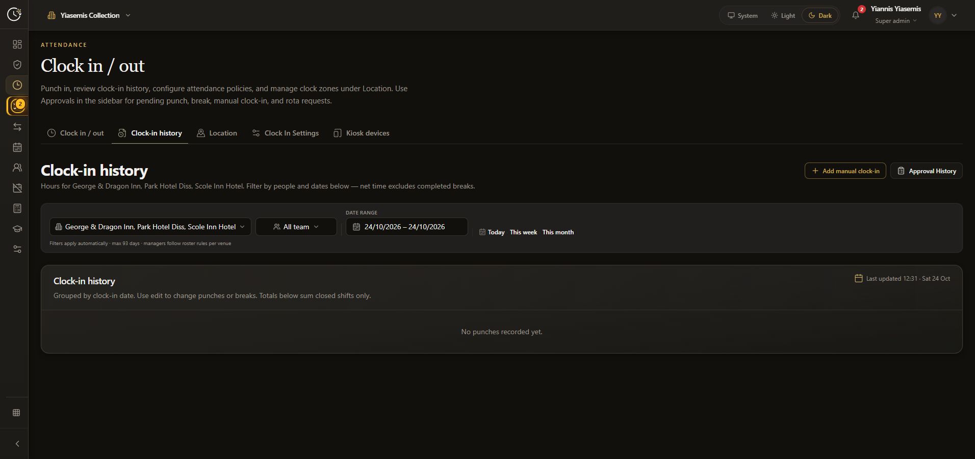Open the Clock In Settings tab
Image resolution: width=975 pixels, height=459 pixels.
point(286,133)
